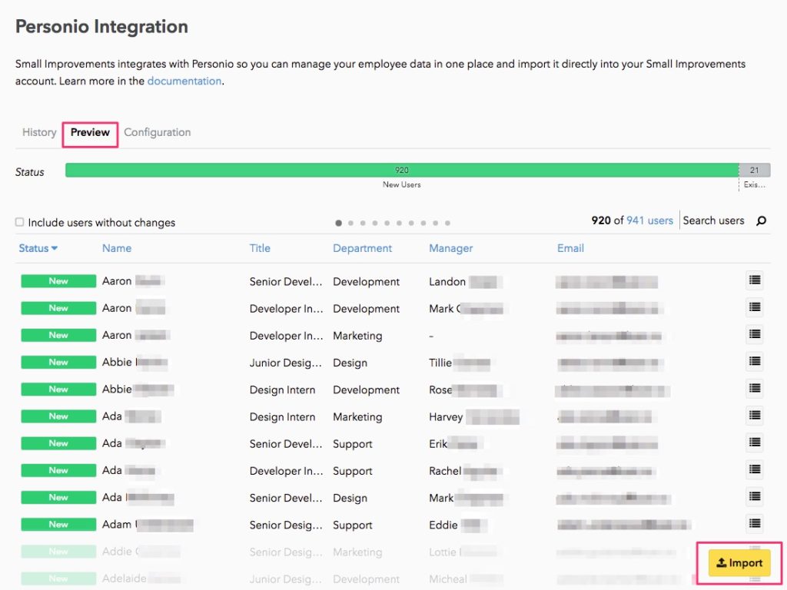Sort table by Department column

click(x=362, y=248)
